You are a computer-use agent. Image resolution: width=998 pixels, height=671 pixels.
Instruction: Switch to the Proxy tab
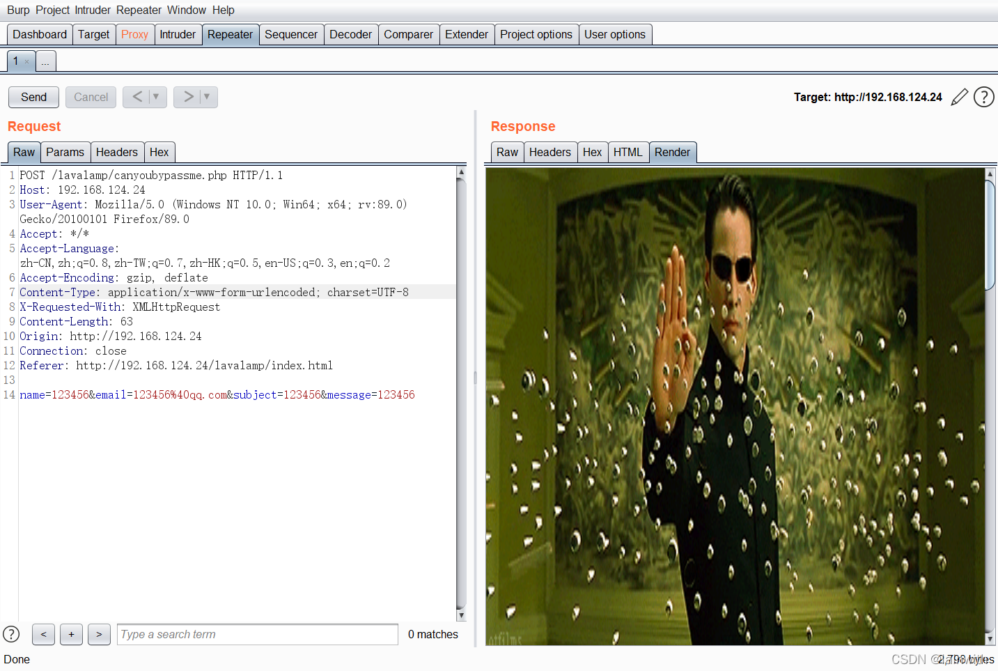point(134,34)
